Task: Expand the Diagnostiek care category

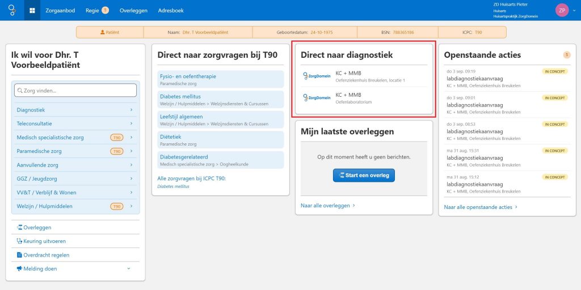Action: pyautogui.click(x=75, y=110)
